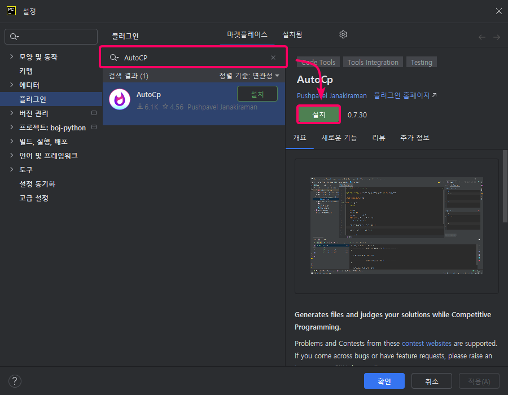Image resolution: width=508 pixels, height=395 pixels.
Task: Click the green 설치 button in details
Action: pyautogui.click(x=318, y=115)
